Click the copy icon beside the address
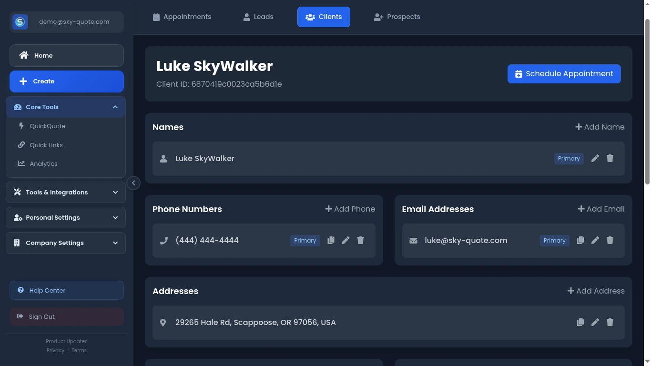Image resolution: width=651 pixels, height=366 pixels. [580, 322]
